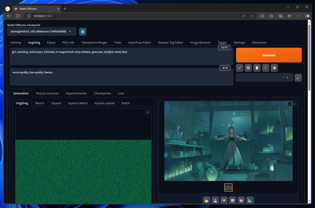Click into the negative prompt text box
This screenshot has height=208, width=315.
pos(121,77)
